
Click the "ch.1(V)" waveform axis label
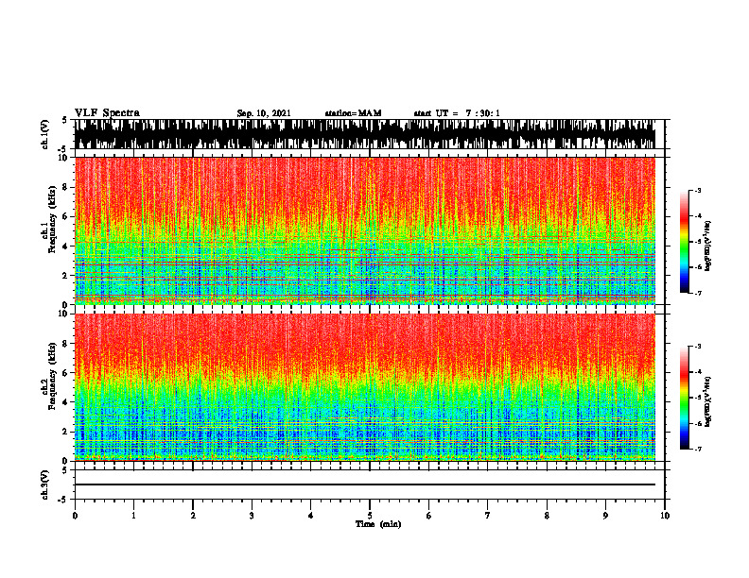click(45, 134)
